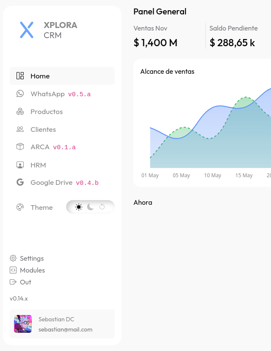Click the Google Drive G icon
Image resolution: width=271 pixels, height=351 pixels.
click(20, 183)
